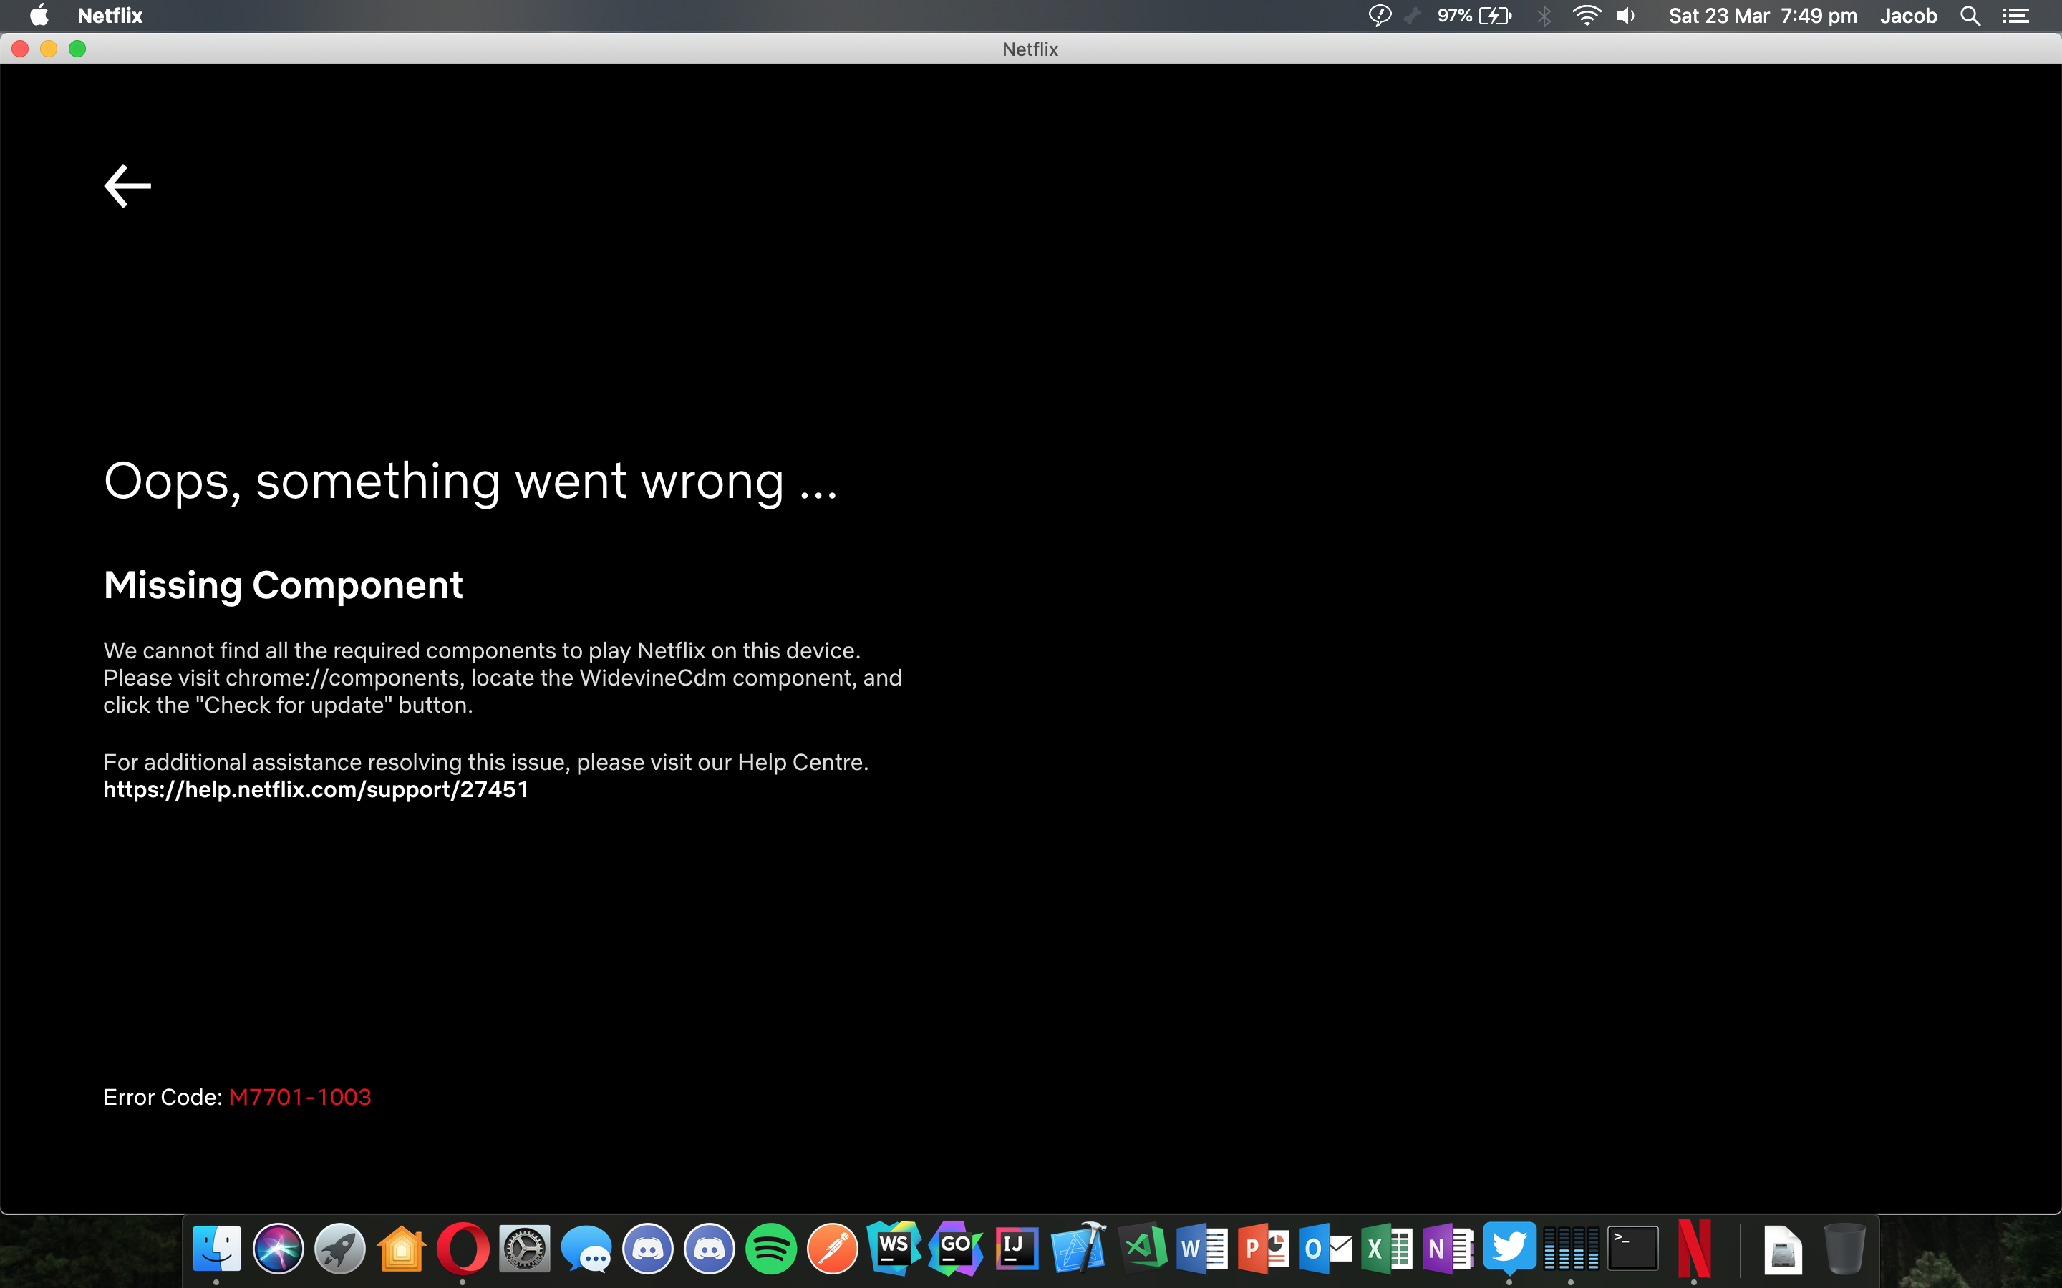Open Finder from the dock
The image size is (2062, 1288).
click(x=216, y=1249)
